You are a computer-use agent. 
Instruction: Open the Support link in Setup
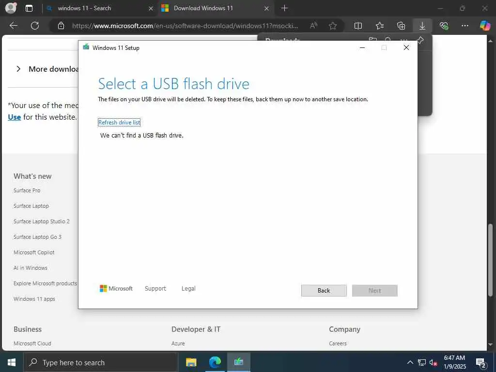point(155,289)
